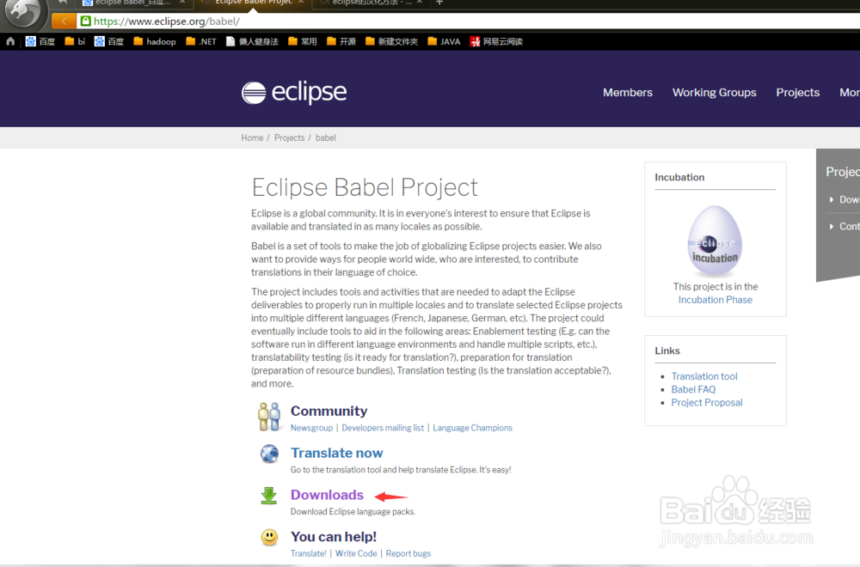Click the Links sidebar heading
This screenshot has width=860, height=567.
tap(667, 351)
